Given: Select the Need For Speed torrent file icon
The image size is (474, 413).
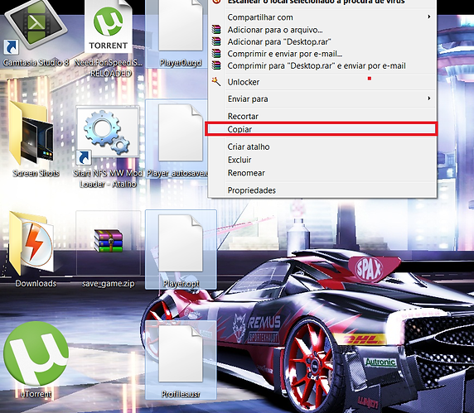Looking at the screenshot, I should pos(109,26).
